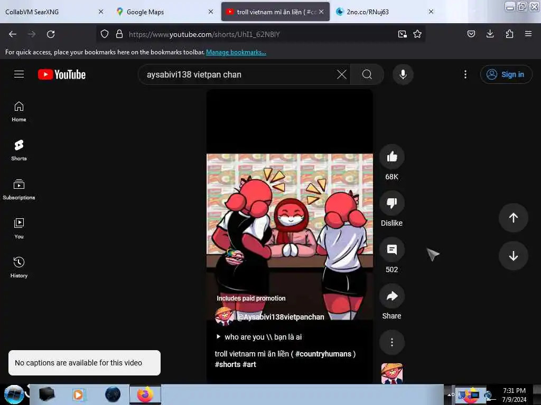Dislike the short with thumbs down
The image size is (541, 405).
[x=391, y=203]
